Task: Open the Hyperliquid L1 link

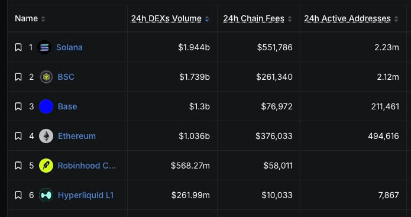Action: 86,196
